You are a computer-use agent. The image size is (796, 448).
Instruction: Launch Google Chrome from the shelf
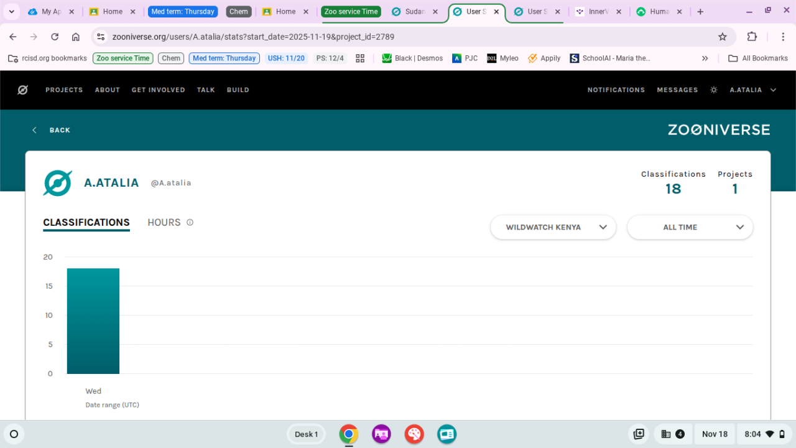pyautogui.click(x=349, y=434)
